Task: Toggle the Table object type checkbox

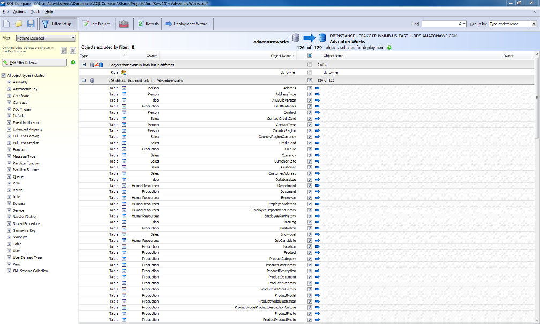Action: (9, 244)
